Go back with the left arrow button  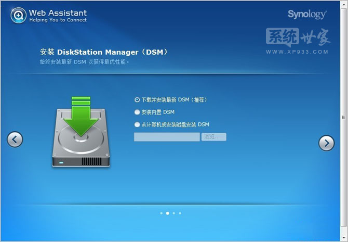coord(15,139)
